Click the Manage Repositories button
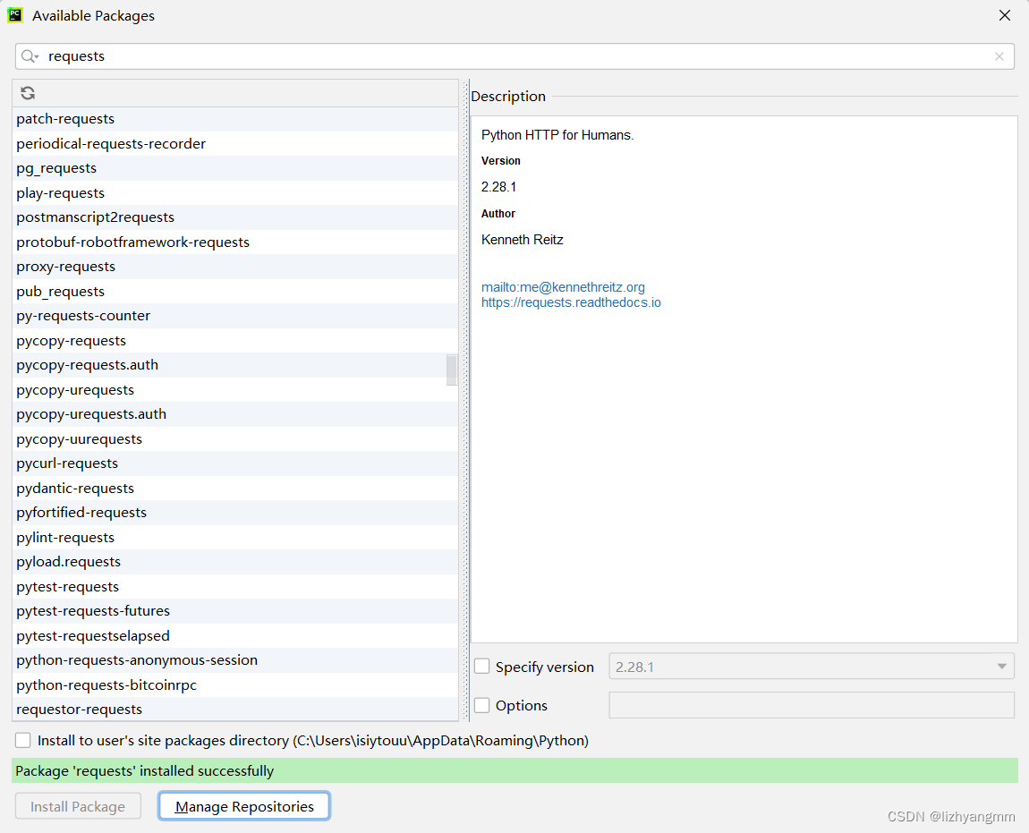The height and width of the screenshot is (833, 1029). [244, 806]
